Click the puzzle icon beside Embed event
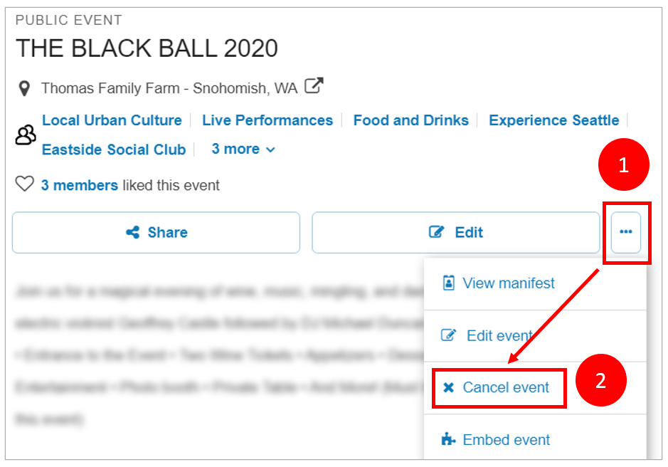Screen dimensions: 668x467 448,439
